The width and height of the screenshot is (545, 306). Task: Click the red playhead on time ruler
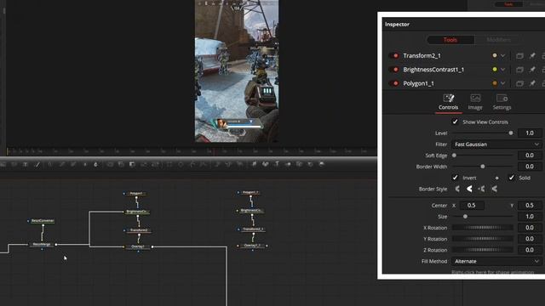tap(214, 151)
